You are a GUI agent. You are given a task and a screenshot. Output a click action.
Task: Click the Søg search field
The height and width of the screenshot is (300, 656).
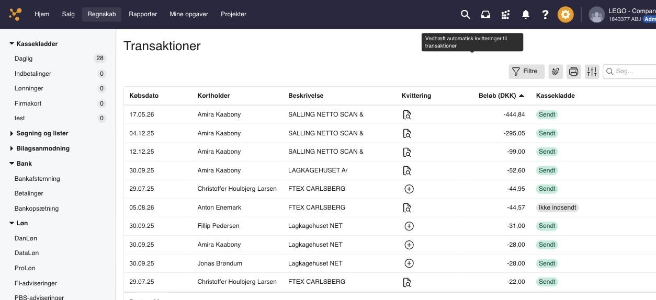click(x=630, y=72)
